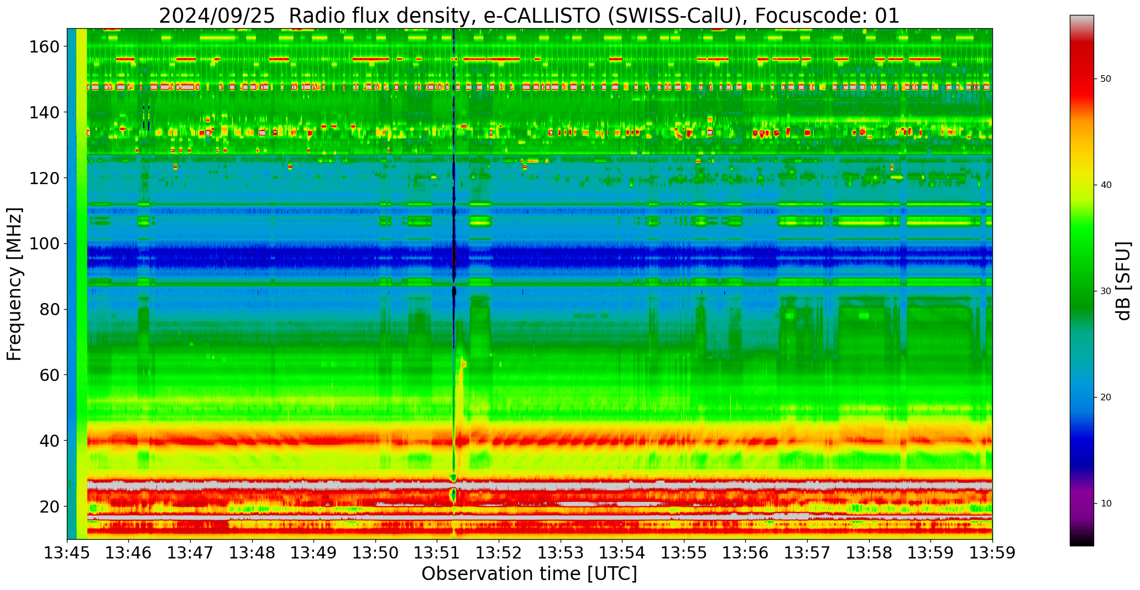
Task: Click the 13:58 time tick label
Action: tap(869, 552)
